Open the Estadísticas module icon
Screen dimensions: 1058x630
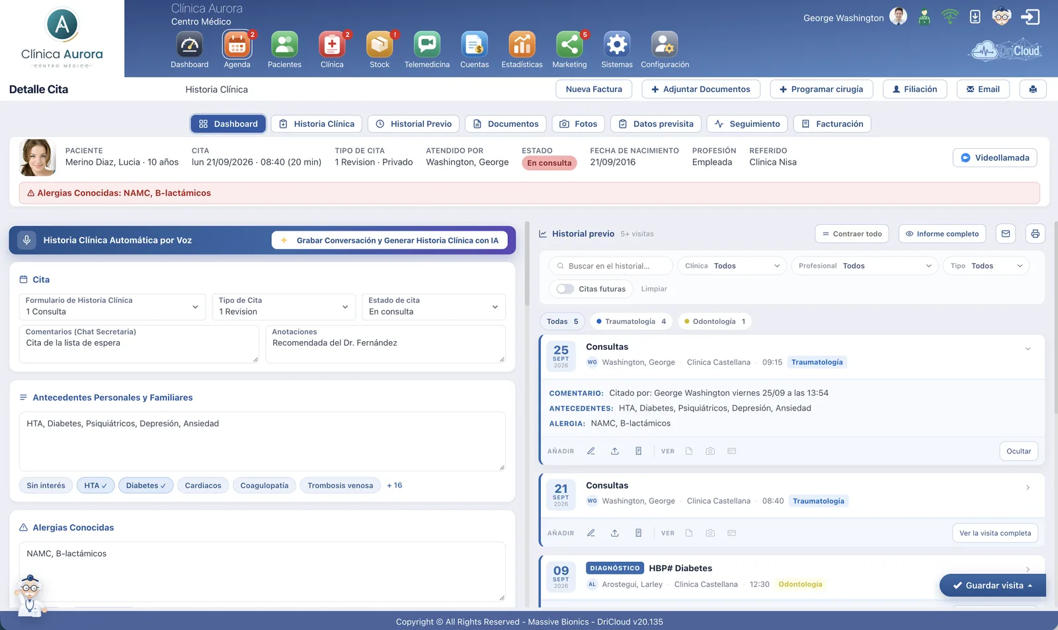(522, 45)
